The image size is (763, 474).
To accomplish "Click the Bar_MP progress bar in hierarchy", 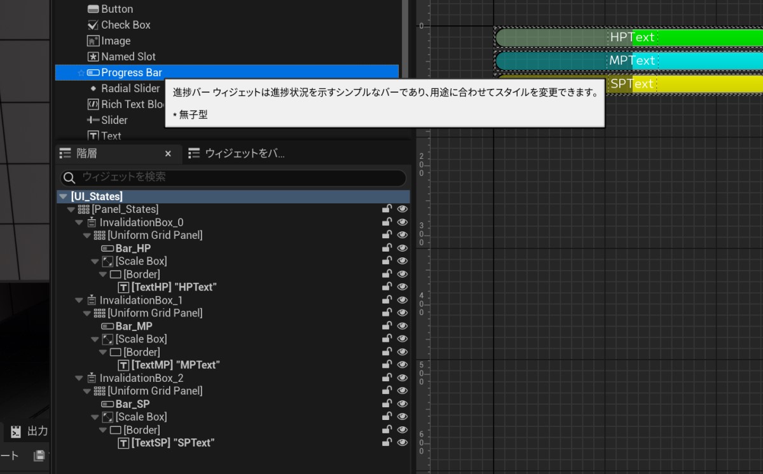I will click(127, 326).
